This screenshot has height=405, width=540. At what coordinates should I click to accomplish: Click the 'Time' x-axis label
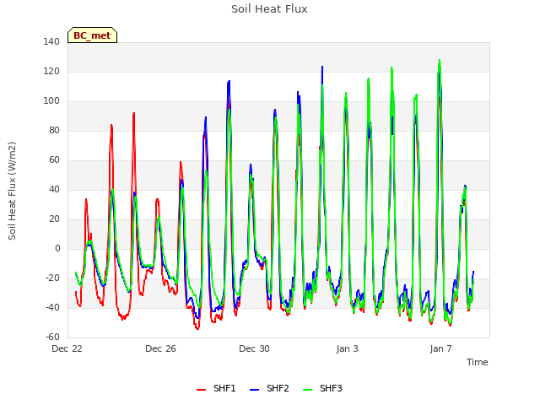[478, 362]
